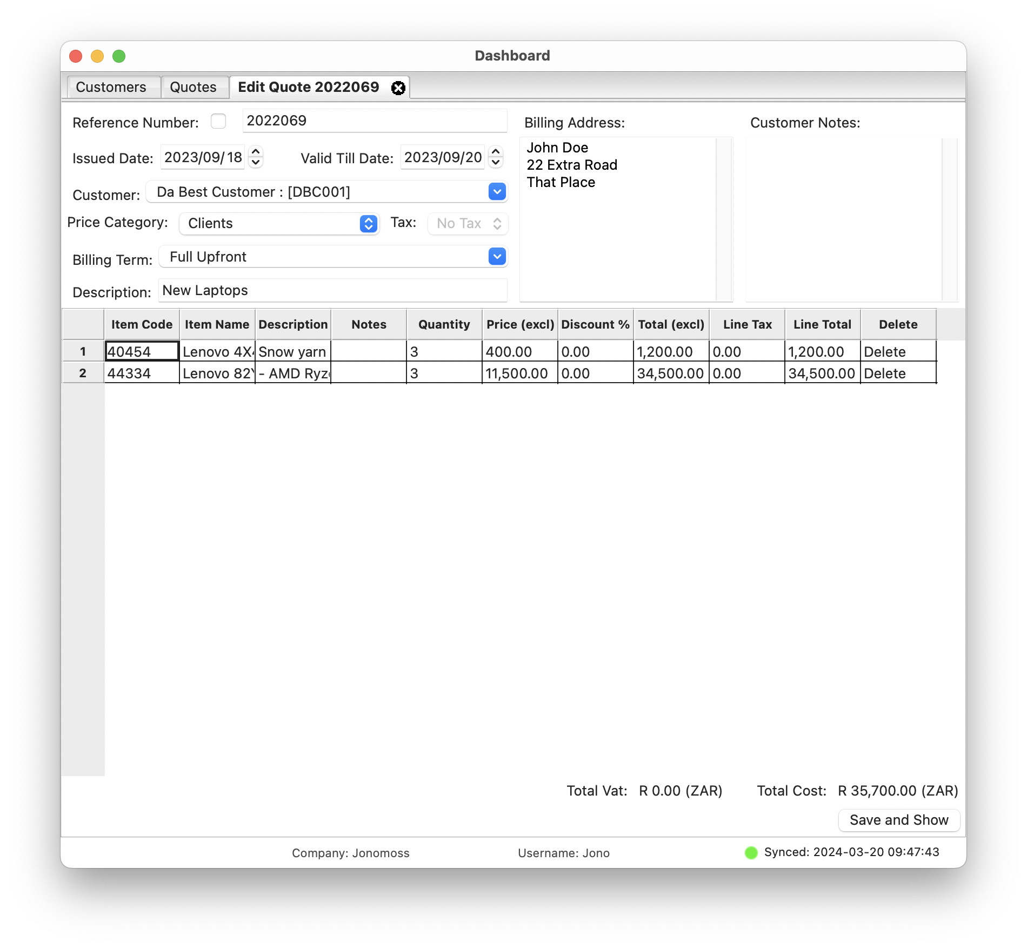Click the Valid Till Date field
1027x948 pixels.
pyautogui.click(x=443, y=157)
